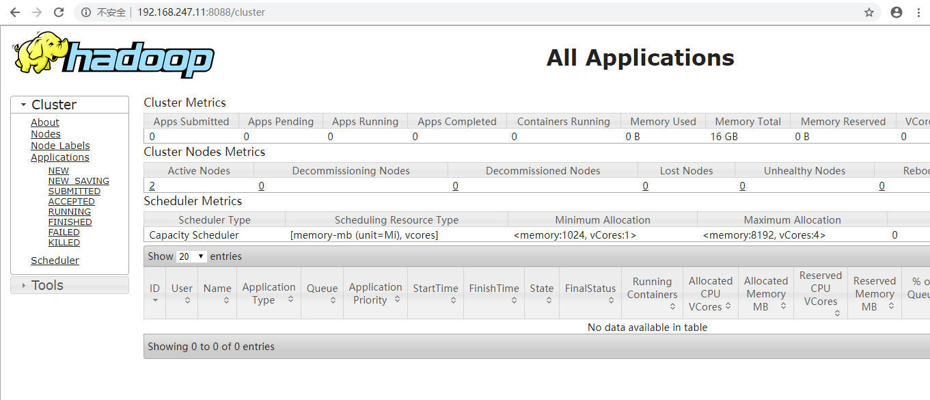Open the About page from the sidebar

tap(44, 122)
